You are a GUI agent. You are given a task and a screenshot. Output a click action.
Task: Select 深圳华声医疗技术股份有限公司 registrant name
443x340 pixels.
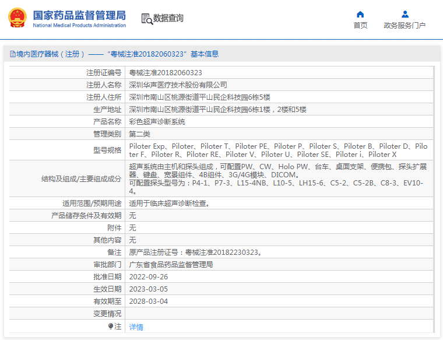click(178, 85)
